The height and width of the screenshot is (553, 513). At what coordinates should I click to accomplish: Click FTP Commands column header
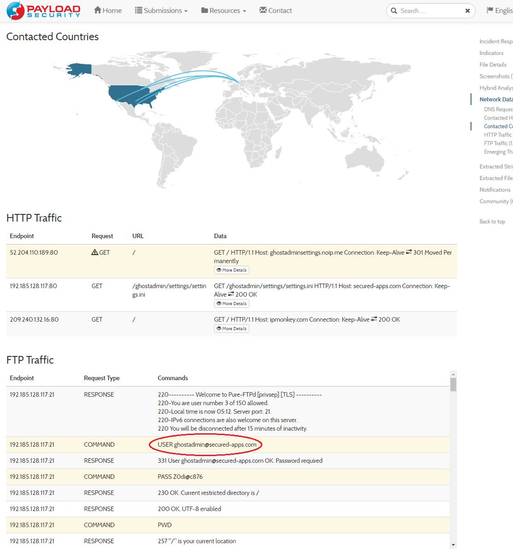click(173, 378)
